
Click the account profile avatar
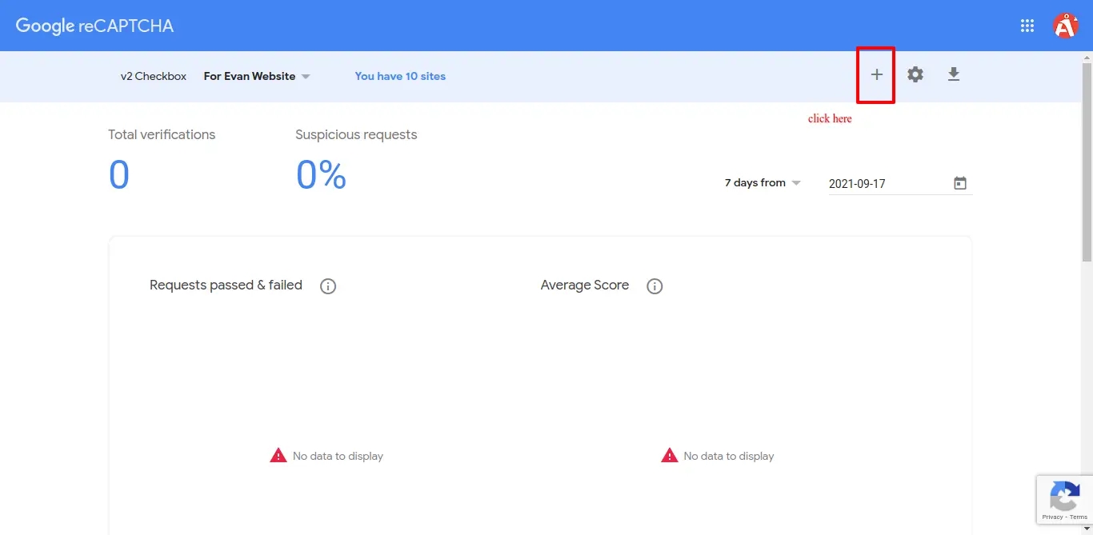1065,26
